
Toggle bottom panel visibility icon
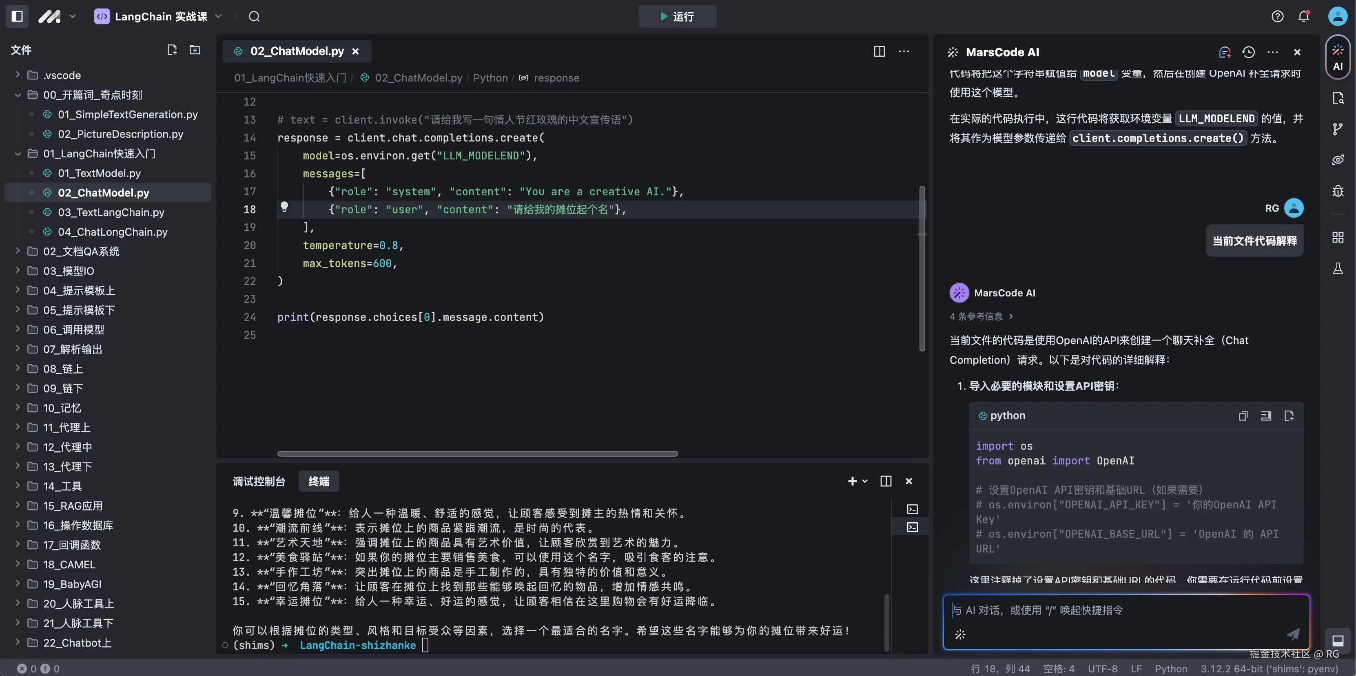1338,640
